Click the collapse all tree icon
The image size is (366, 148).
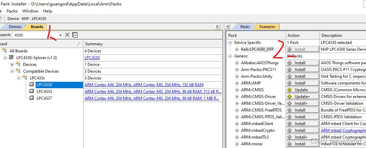(75, 35)
